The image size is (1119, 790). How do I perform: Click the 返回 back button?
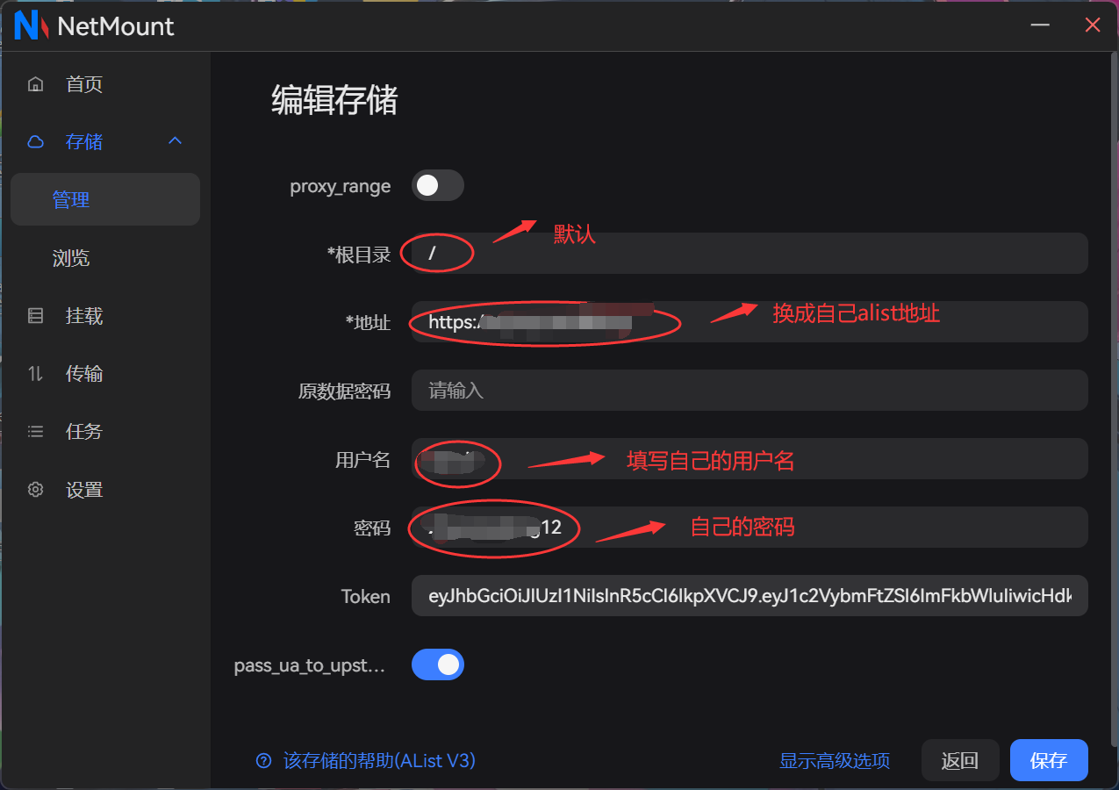point(960,760)
